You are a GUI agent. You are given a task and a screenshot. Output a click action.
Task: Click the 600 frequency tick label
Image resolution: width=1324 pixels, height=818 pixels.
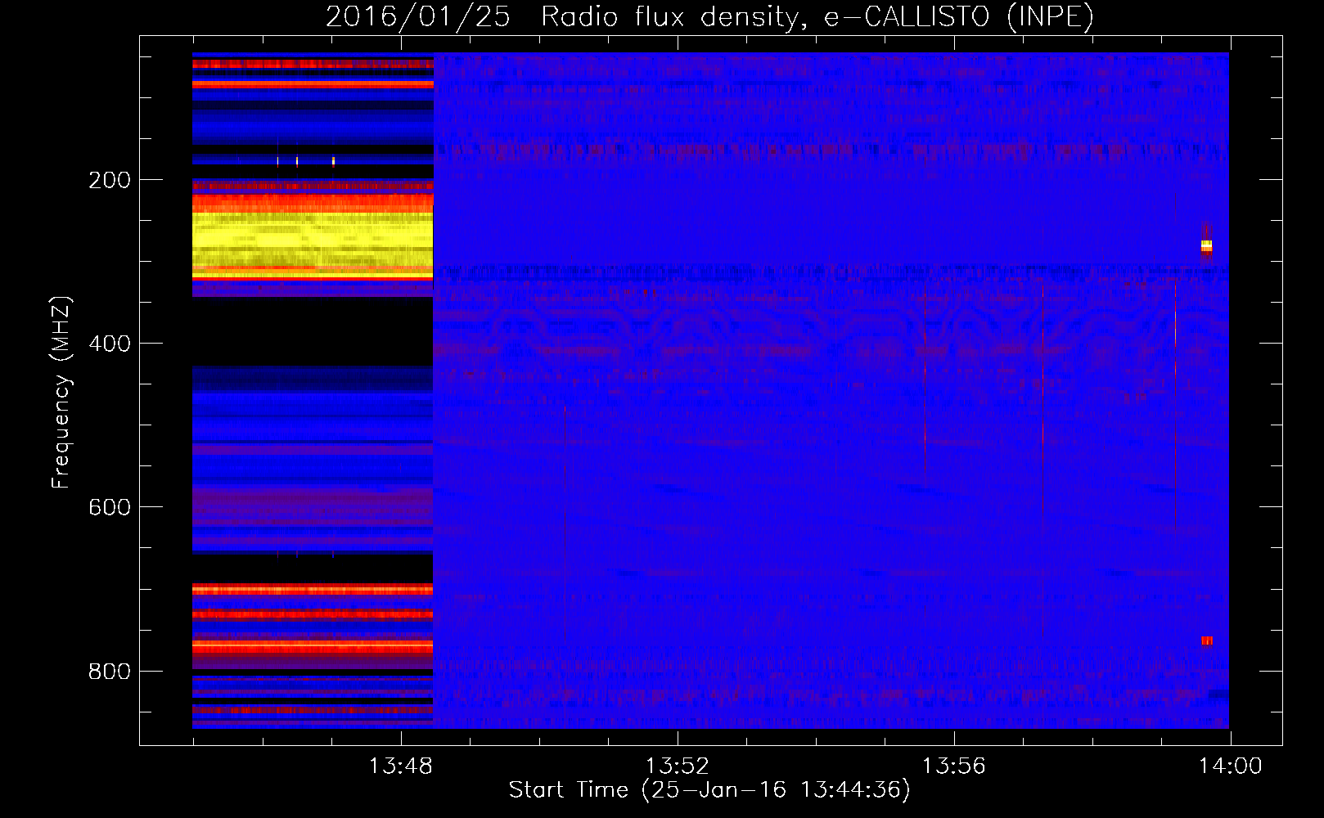110,507
